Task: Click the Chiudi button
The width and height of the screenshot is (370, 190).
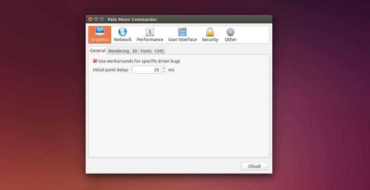Action: point(254,166)
